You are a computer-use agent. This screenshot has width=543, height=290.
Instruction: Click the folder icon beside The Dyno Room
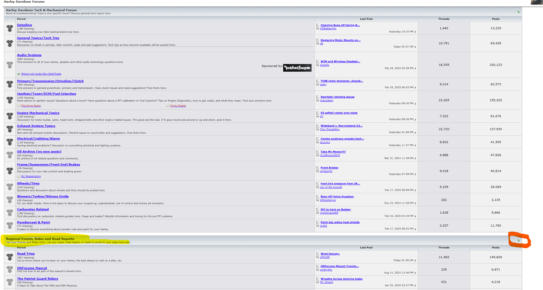19,106
